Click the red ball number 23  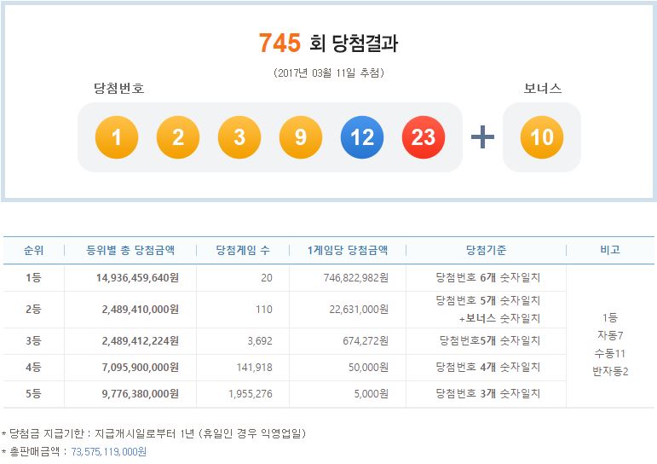[x=424, y=137]
